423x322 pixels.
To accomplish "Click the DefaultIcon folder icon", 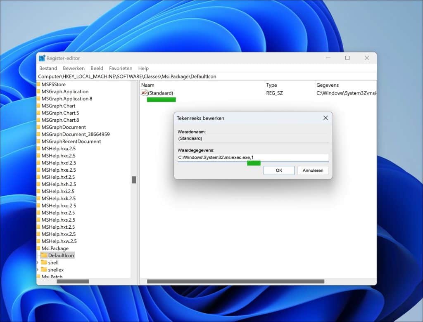I will (44, 255).
